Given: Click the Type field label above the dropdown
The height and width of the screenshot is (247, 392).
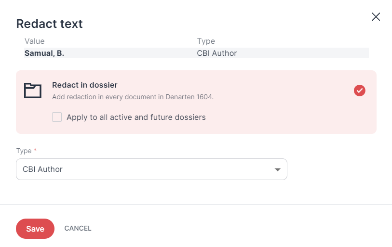Looking at the screenshot, I should pos(24,151).
